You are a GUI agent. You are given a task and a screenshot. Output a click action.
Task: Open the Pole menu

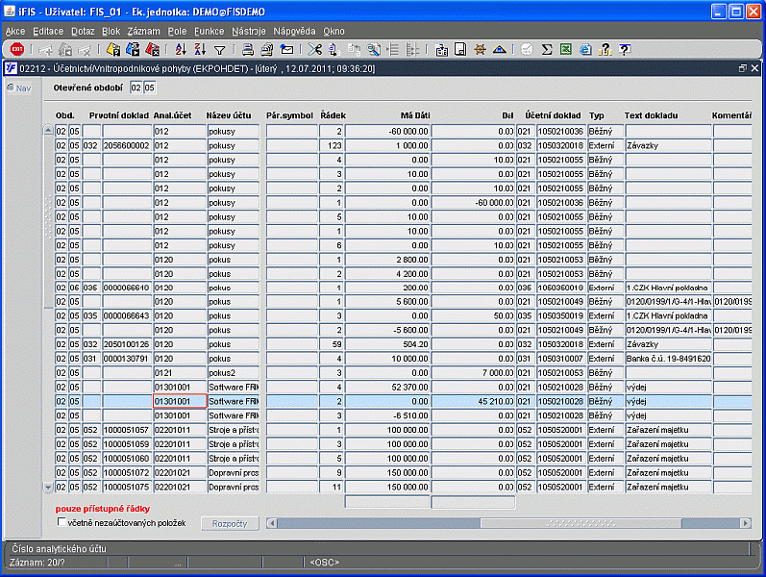pyautogui.click(x=178, y=32)
